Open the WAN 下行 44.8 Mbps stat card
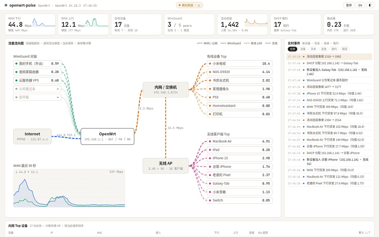This screenshot has height=237, width=379. click(30, 24)
